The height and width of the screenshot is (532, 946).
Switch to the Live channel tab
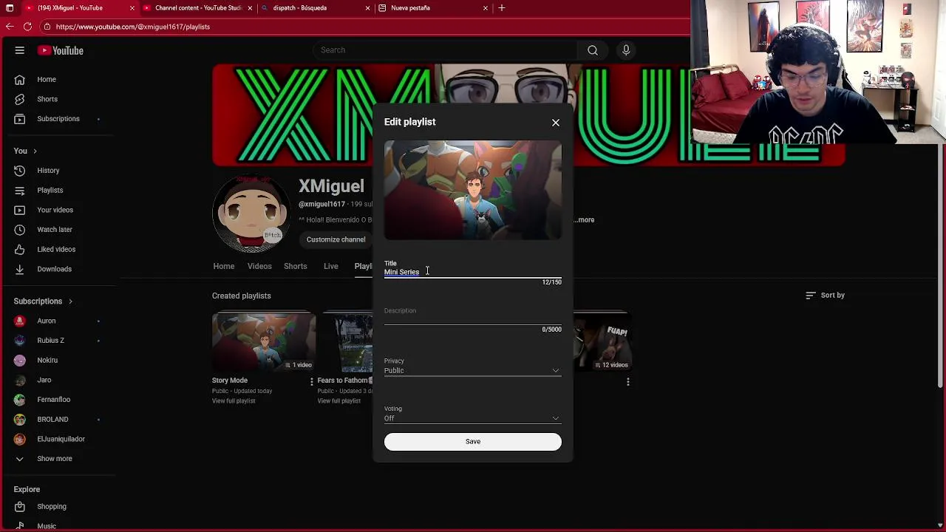[x=331, y=267]
